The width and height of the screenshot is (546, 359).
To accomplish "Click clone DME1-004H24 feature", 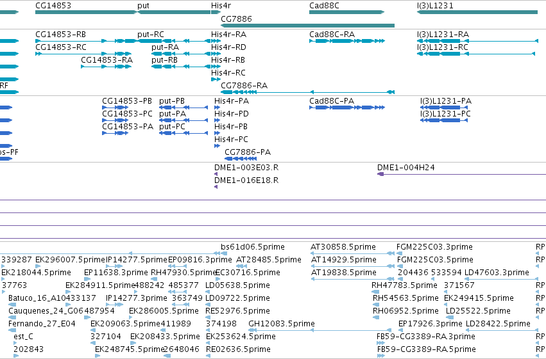I will [461, 174].
